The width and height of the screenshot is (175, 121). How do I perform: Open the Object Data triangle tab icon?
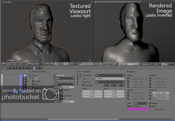click(28, 68)
